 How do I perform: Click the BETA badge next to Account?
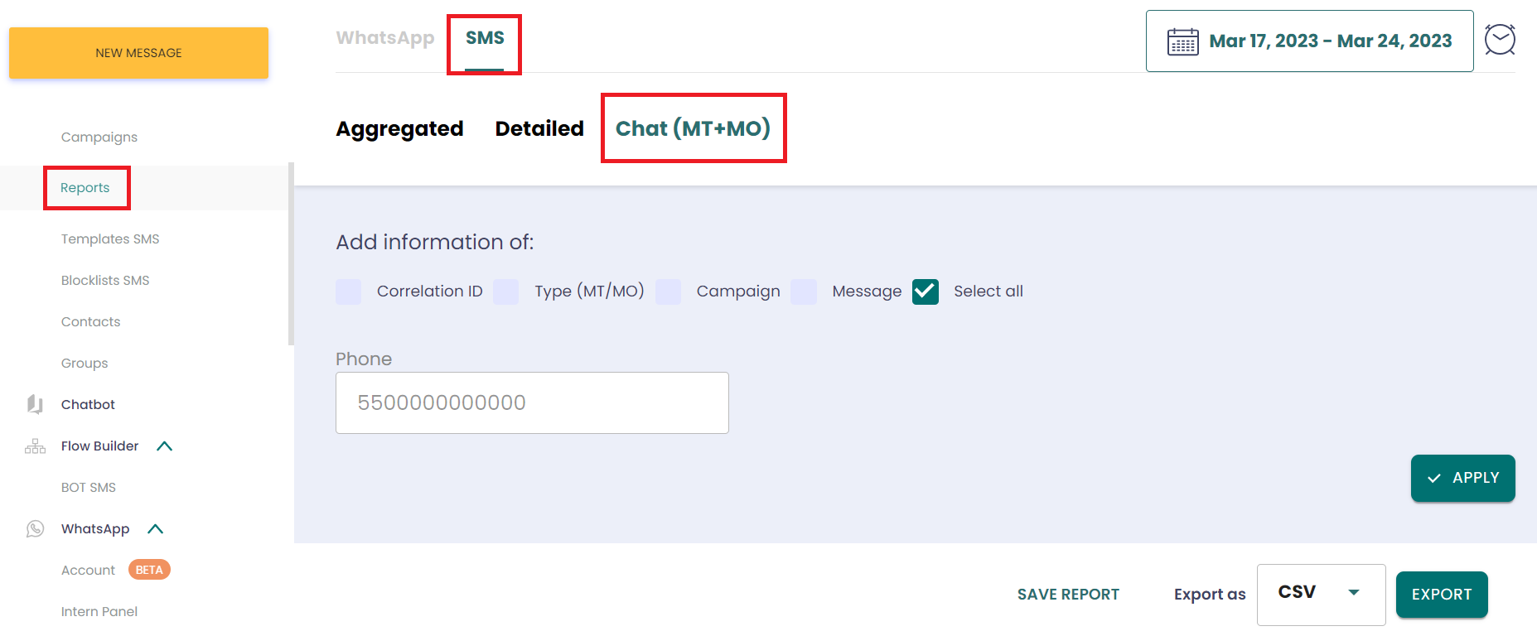coord(149,570)
